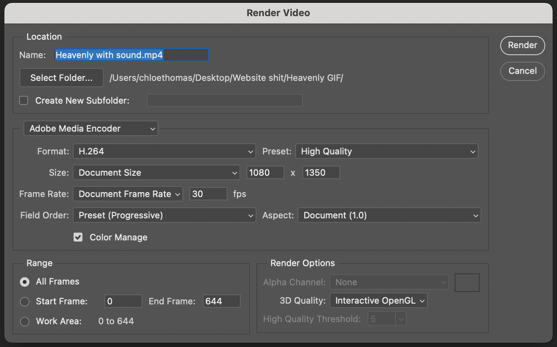This screenshot has height=347, width=557.
Task: Open the Aspect dropdown showing Document (1.0)
Action: tap(389, 215)
